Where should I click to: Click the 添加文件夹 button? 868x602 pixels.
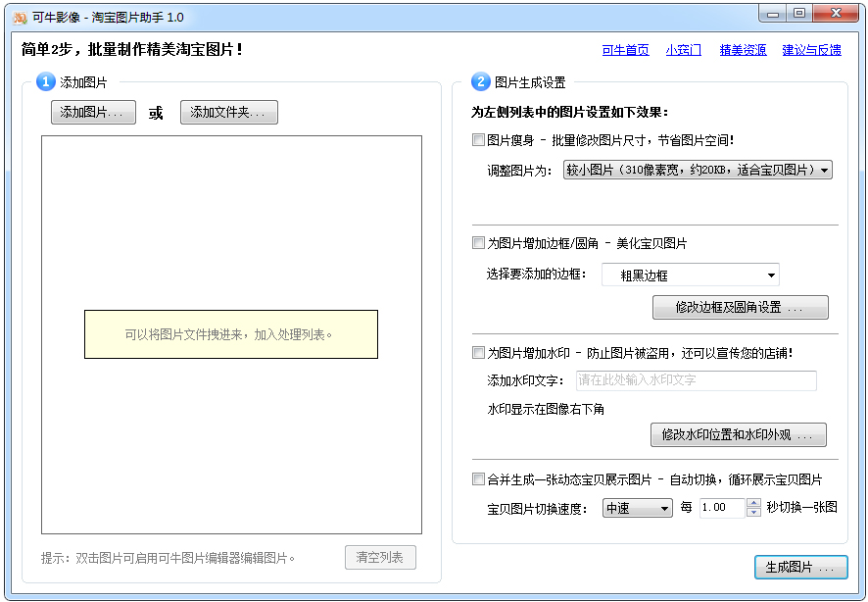[x=228, y=112]
